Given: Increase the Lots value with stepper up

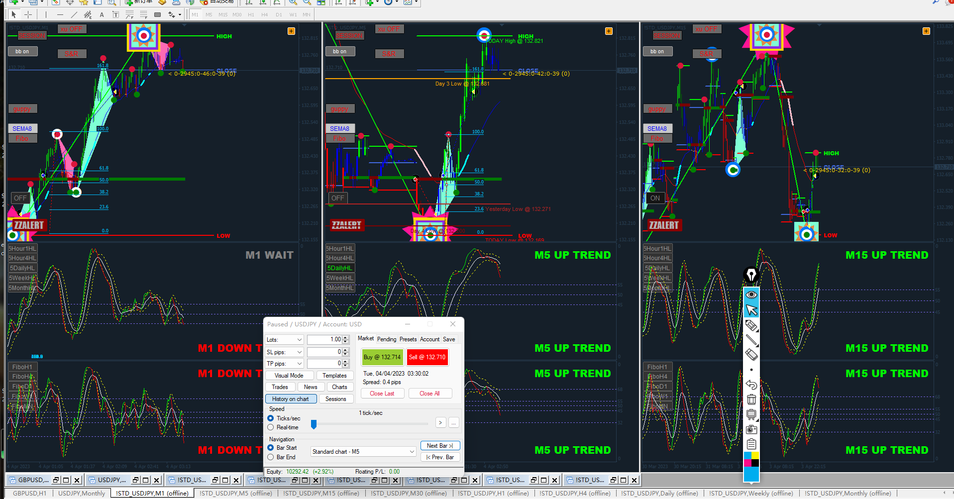Looking at the screenshot, I should [346, 338].
